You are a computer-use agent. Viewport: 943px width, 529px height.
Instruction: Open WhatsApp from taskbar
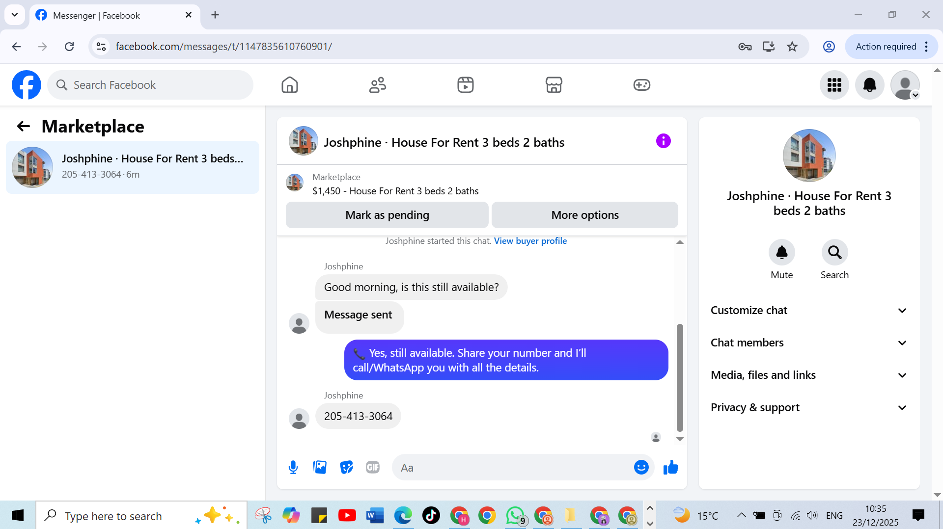point(515,516)
